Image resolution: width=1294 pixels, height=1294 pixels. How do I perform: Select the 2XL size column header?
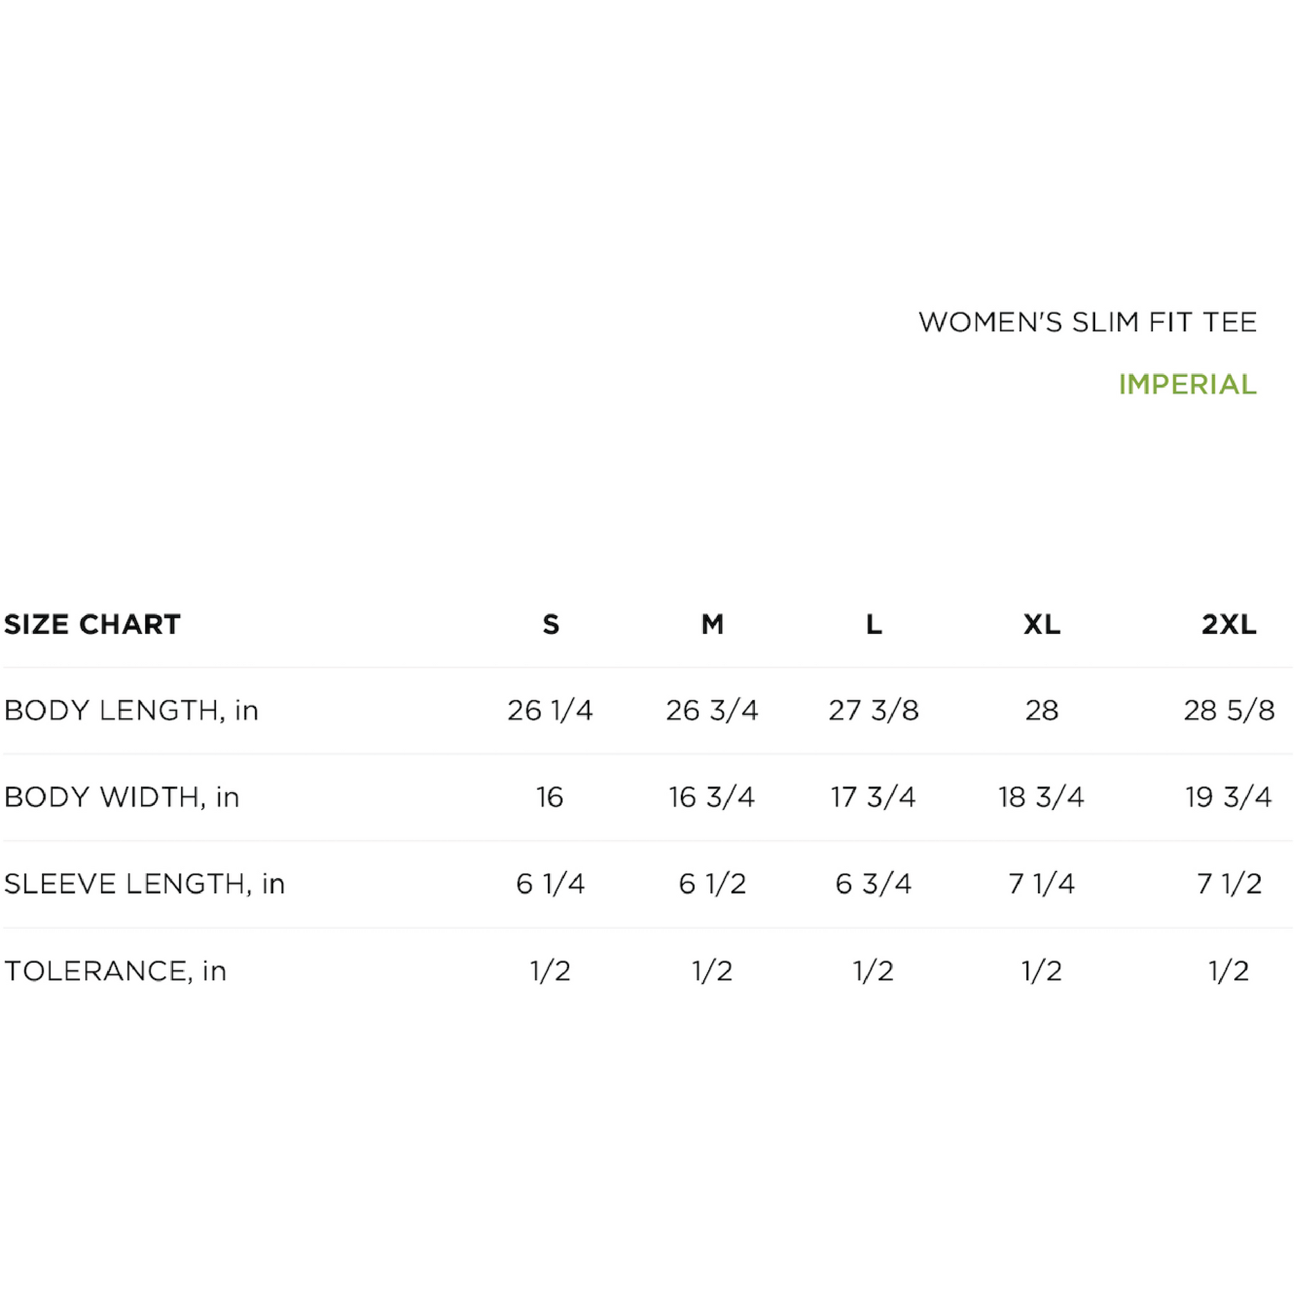point(1228,624)
